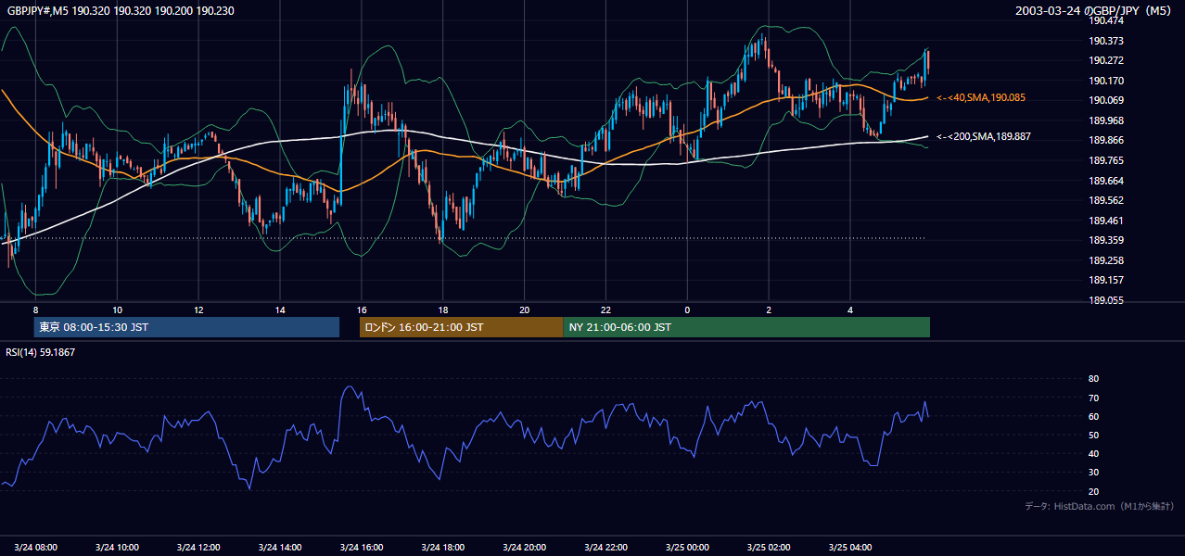This screenshot has width=1185, height=556.
Task: Click the RSI(14) 59.1867 indicator label
Action: coord(39,352)
